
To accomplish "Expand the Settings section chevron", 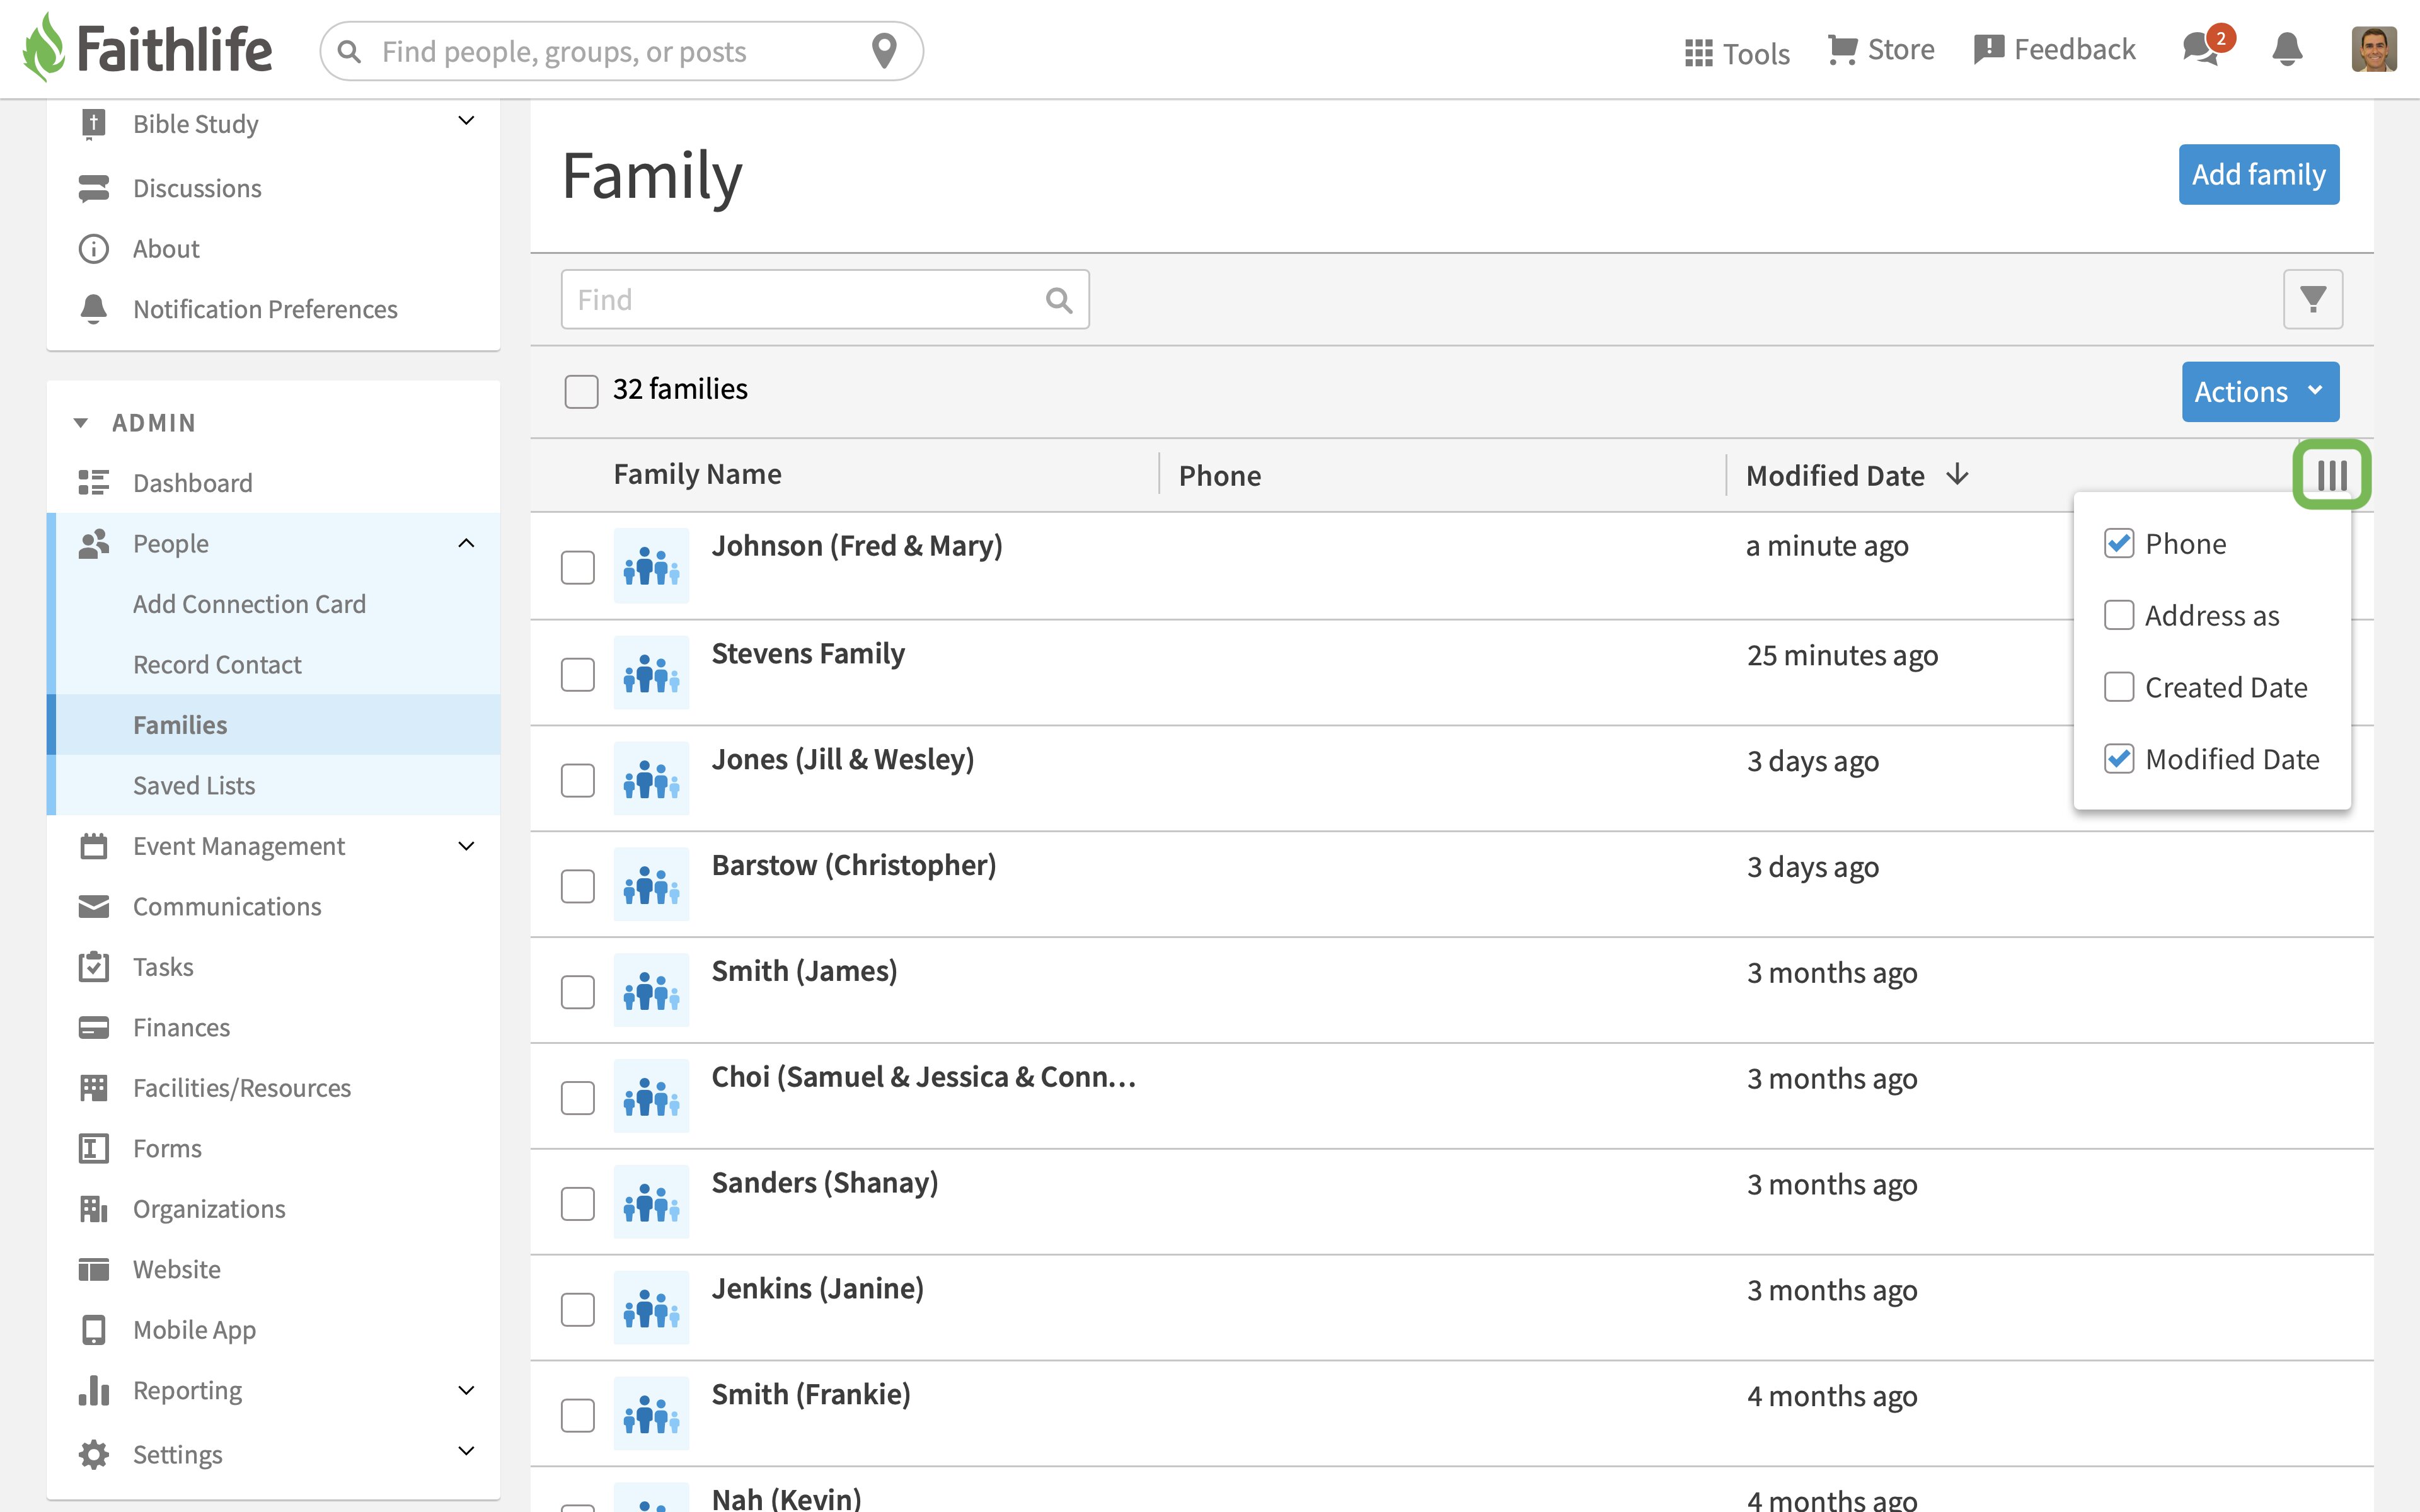I will click(466, 1451).
